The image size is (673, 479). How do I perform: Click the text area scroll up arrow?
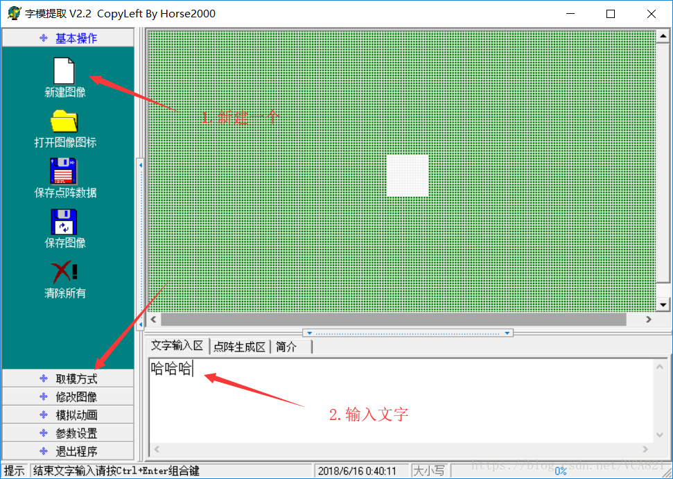660,367
